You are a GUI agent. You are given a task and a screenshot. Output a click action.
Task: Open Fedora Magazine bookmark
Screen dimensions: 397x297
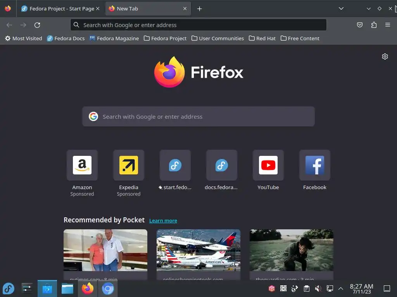(x=114, y=38)
